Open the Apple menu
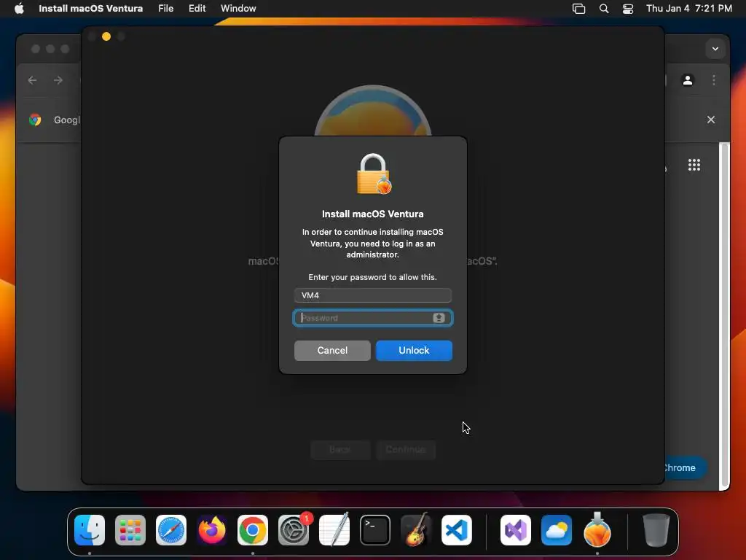Viewport: 746px width, 560px height. point(19,8)
